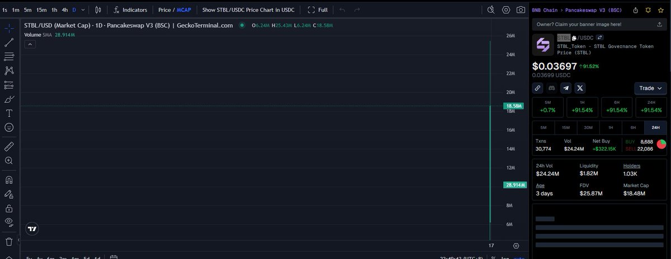The image size is (671, 259).
Task: Open the Discord link icon
Action: 551,88
